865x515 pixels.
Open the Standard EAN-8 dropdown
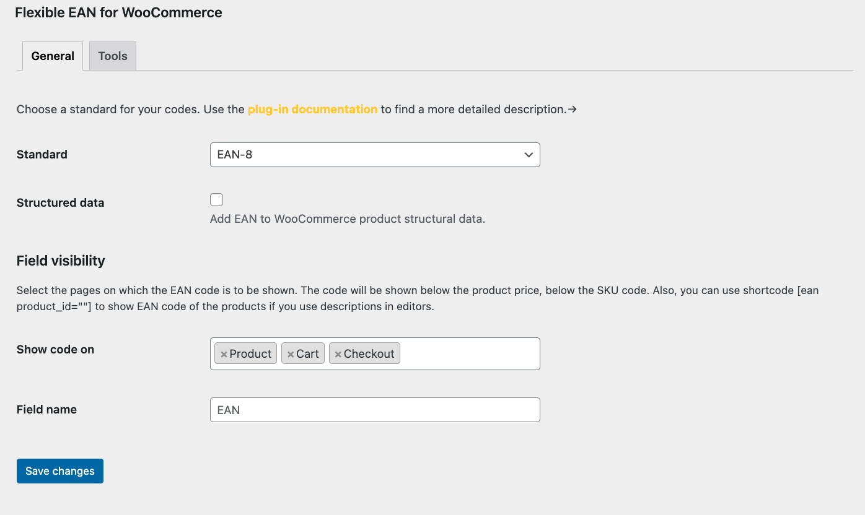[x=375, y=155]
